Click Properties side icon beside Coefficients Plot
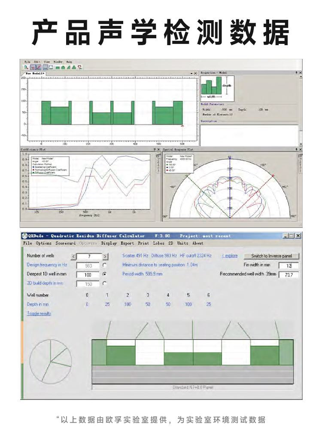This screenshot has height=430, width=322. click(x=158, y=164)
